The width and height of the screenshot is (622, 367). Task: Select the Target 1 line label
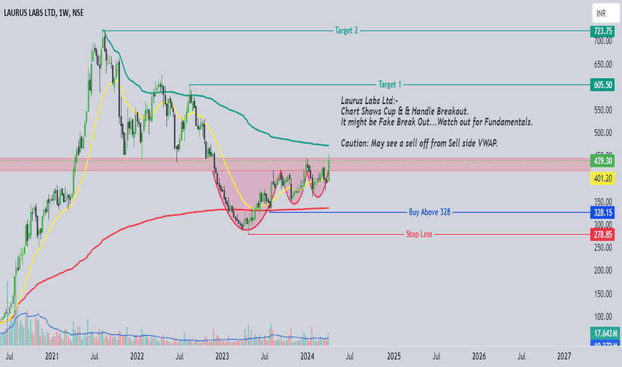click(390, 85)
